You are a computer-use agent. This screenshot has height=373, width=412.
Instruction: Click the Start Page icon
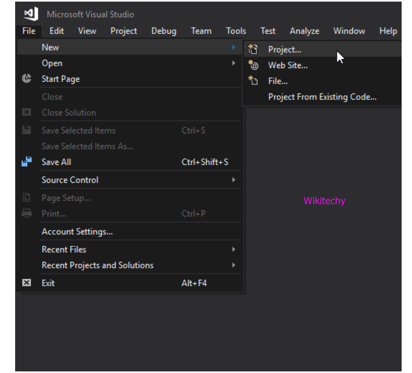tap(27, 79)
